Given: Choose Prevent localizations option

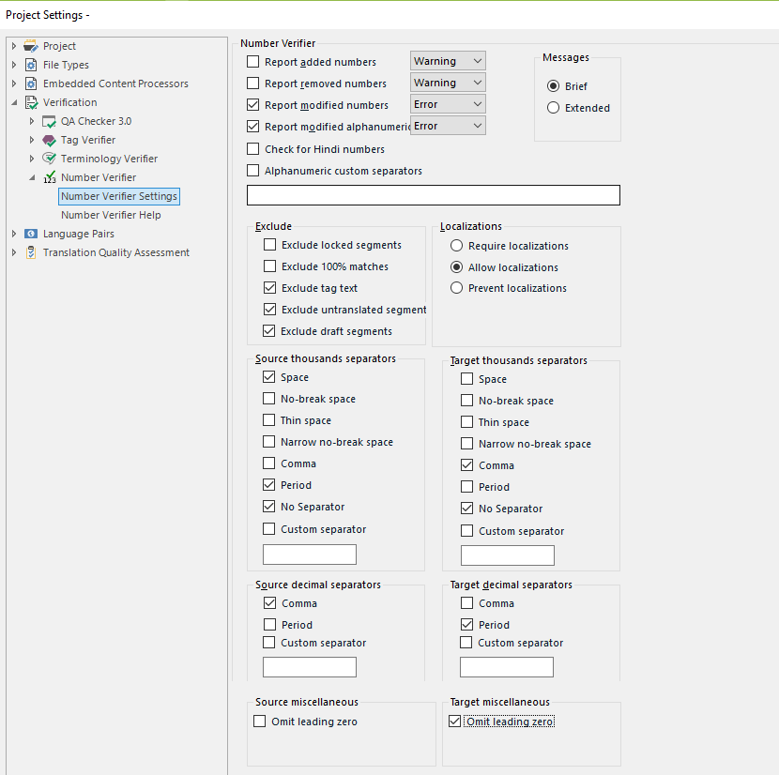Looking at the screenshot, I should [x=456, y=288].
